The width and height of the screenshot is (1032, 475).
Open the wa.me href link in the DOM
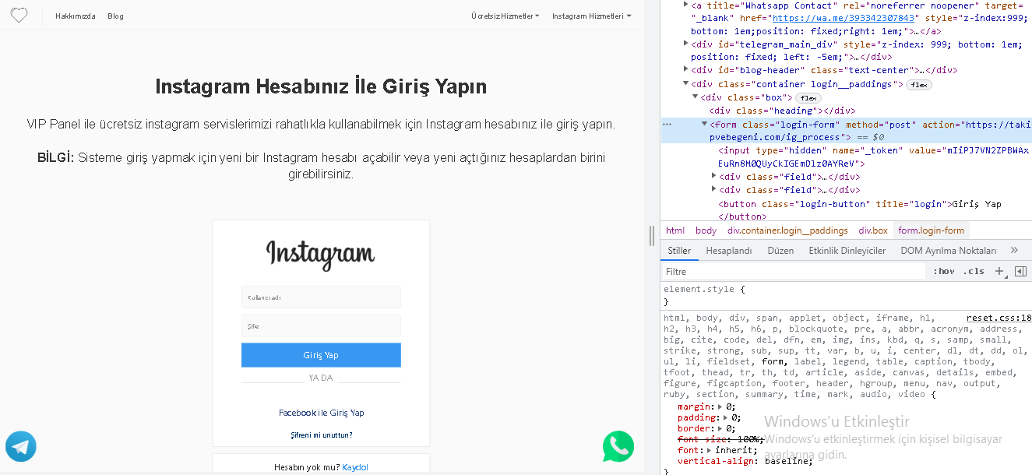[x=845, y=18]
